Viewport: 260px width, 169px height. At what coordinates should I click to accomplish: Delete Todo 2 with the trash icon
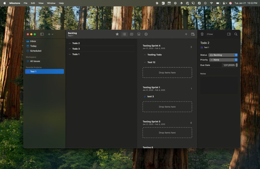point(202,34)
